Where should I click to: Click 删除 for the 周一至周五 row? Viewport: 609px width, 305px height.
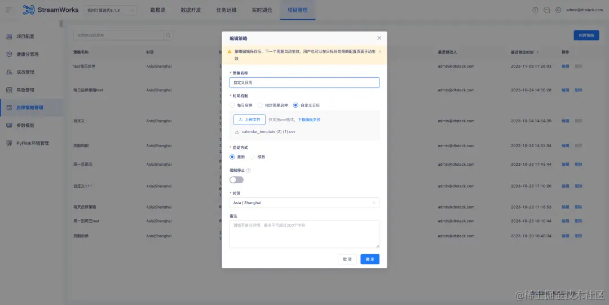tap(579, 165)
